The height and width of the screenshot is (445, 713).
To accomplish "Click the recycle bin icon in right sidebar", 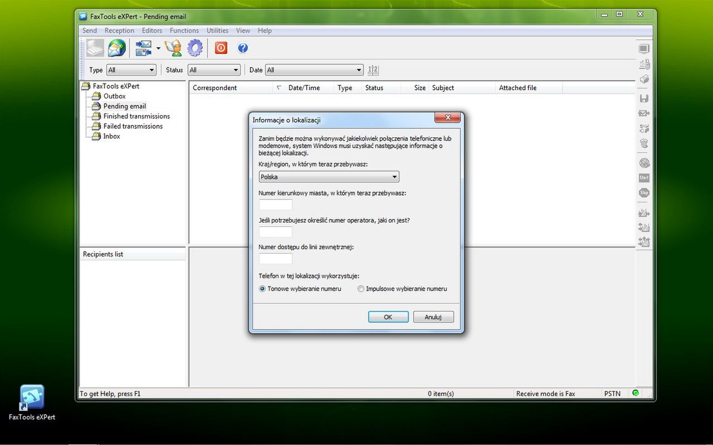I will [x=644, y=144].
